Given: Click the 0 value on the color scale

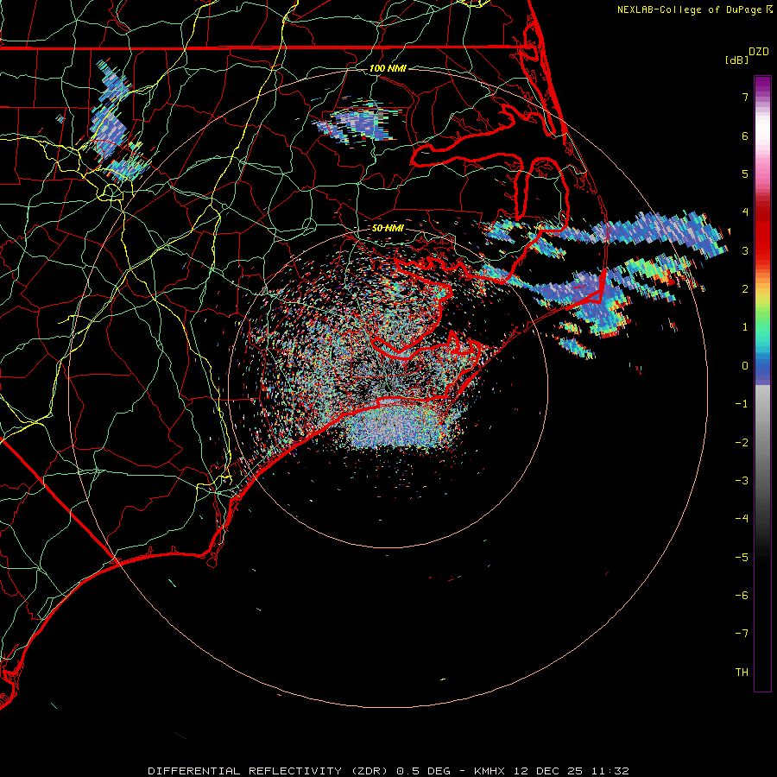Looking at the screenshot, I should (x=745, y=366).
